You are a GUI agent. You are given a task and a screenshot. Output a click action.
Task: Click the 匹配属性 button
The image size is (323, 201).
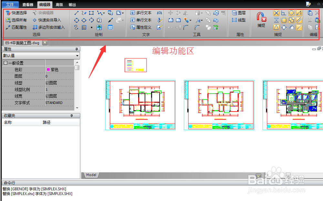tap(16, 27)
